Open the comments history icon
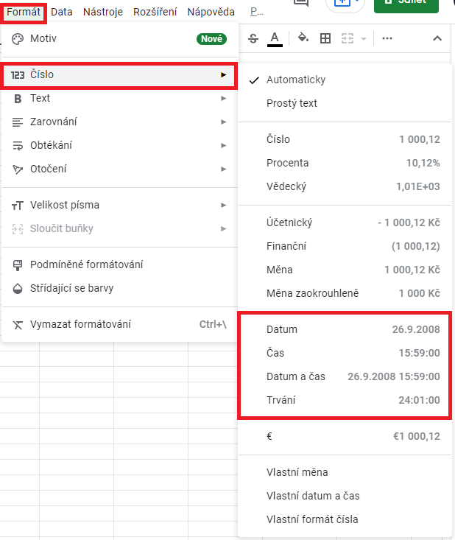Image resolution: width=455 pixels, height=540 pixels. 300,2
